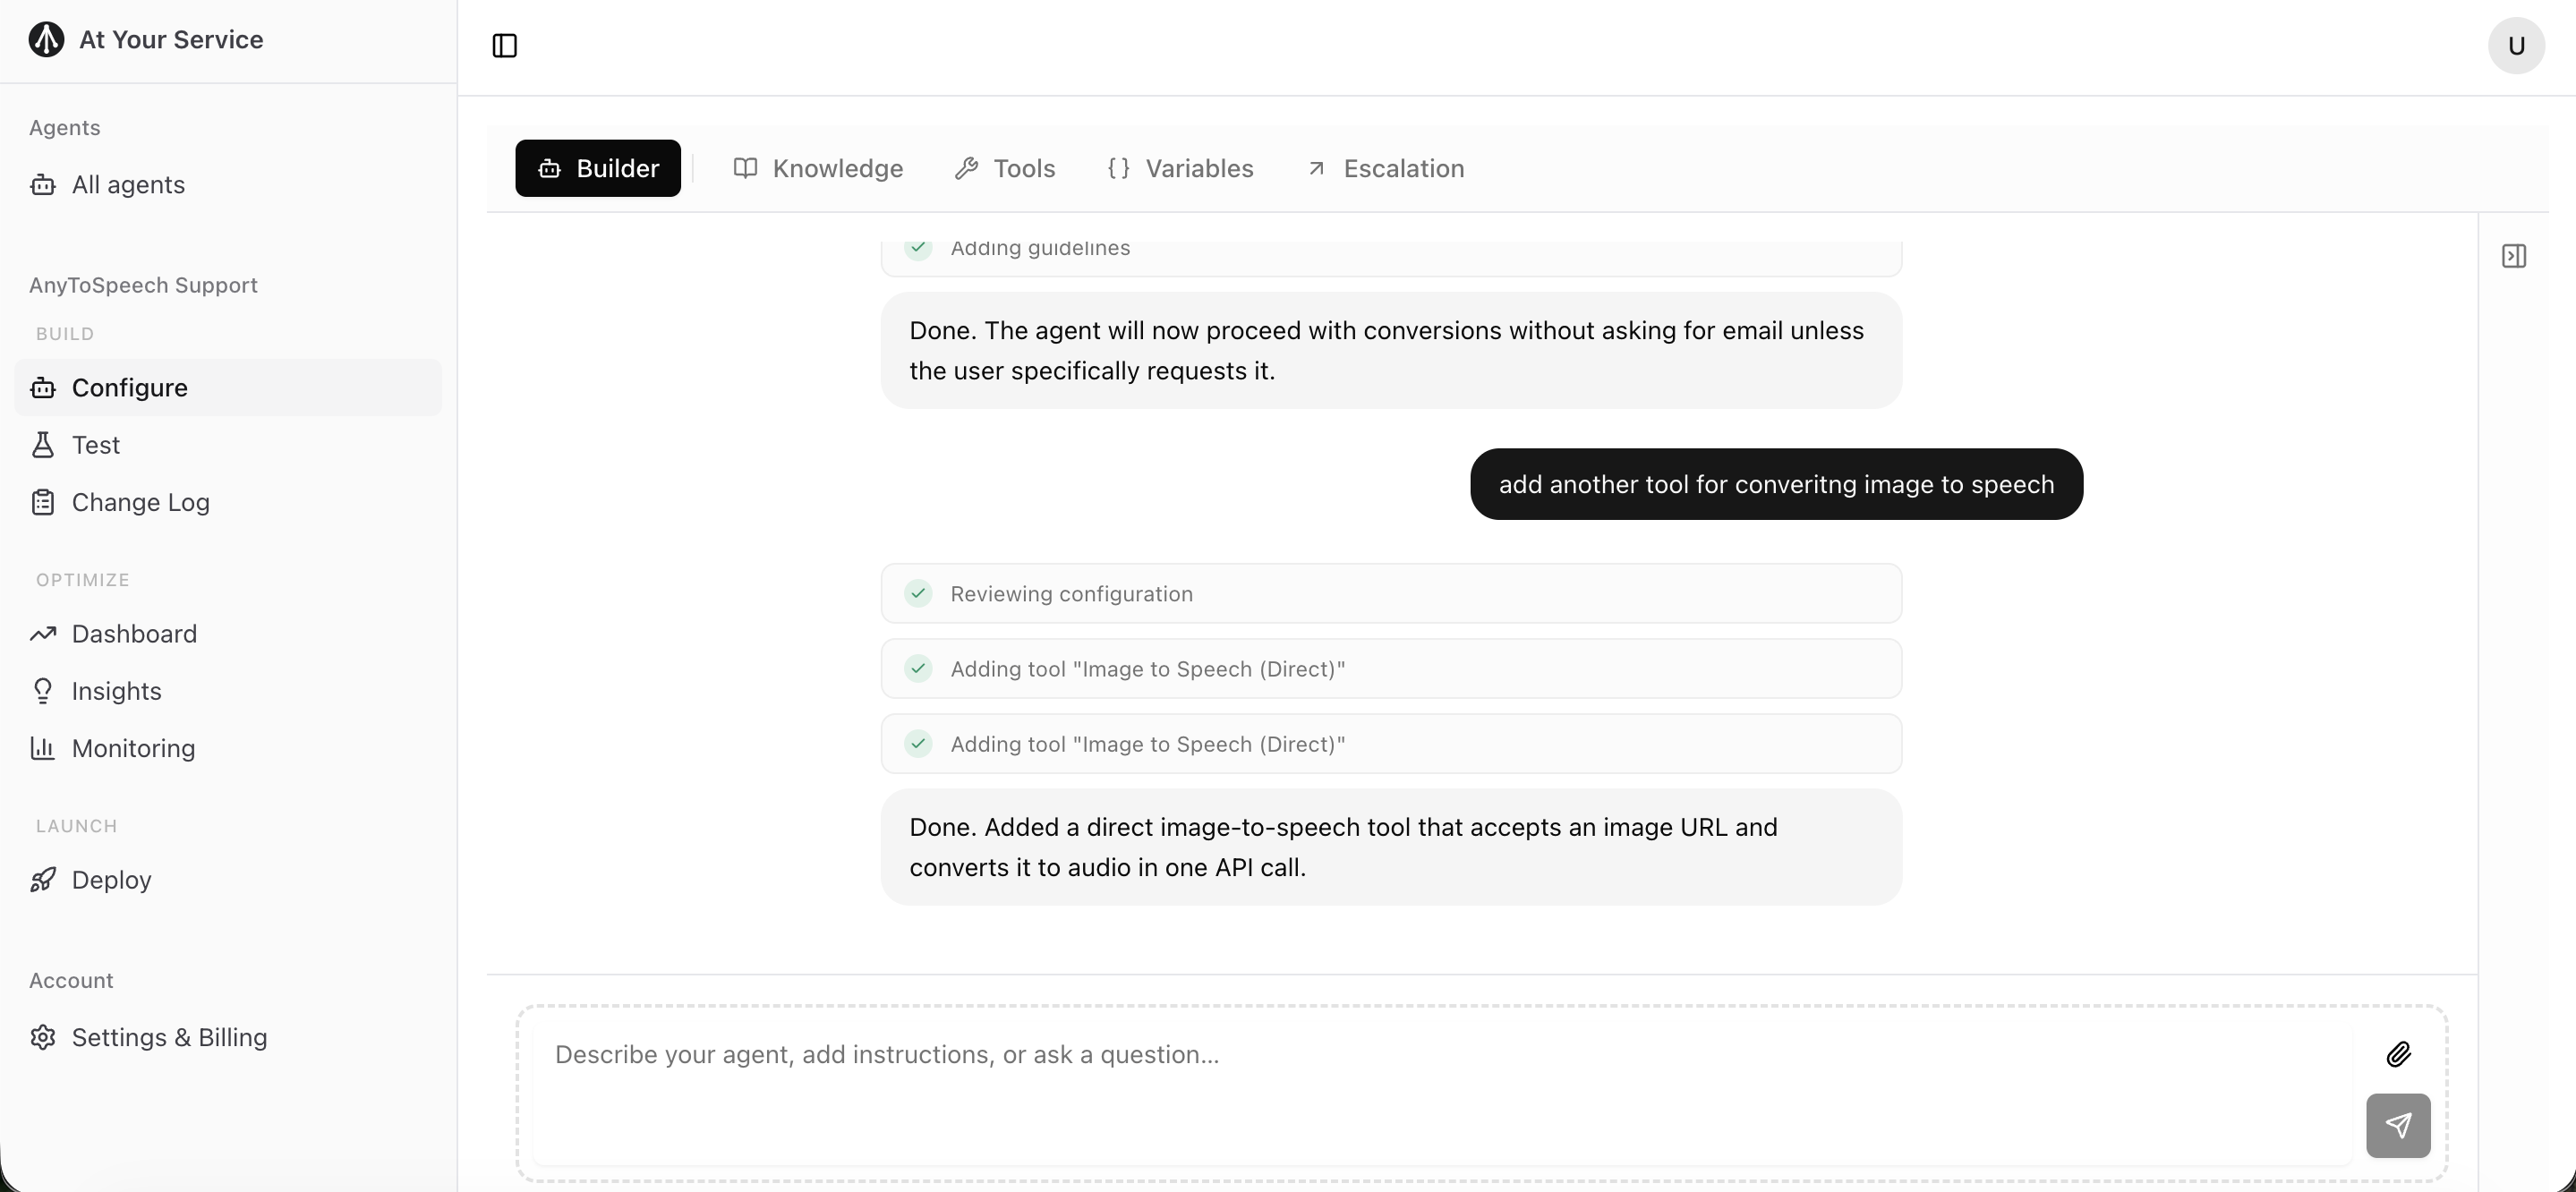This screenshot has width=2576, height=1192.
Task: Switch to the Escalation tab
Action: click(1385, 168)
